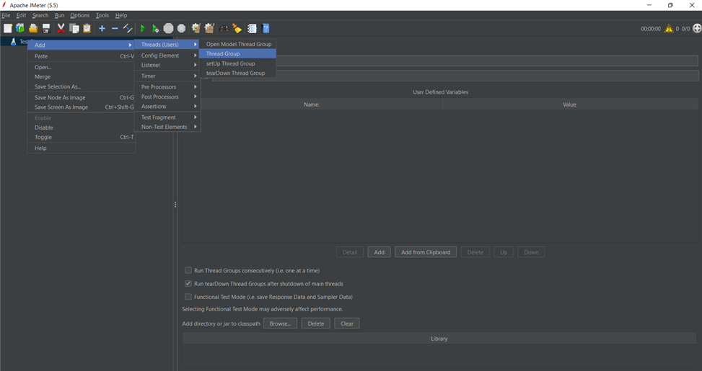This screenshot has height=371, width=702.
Task: Click the Expand All plus icon
Action: [102, 29]
